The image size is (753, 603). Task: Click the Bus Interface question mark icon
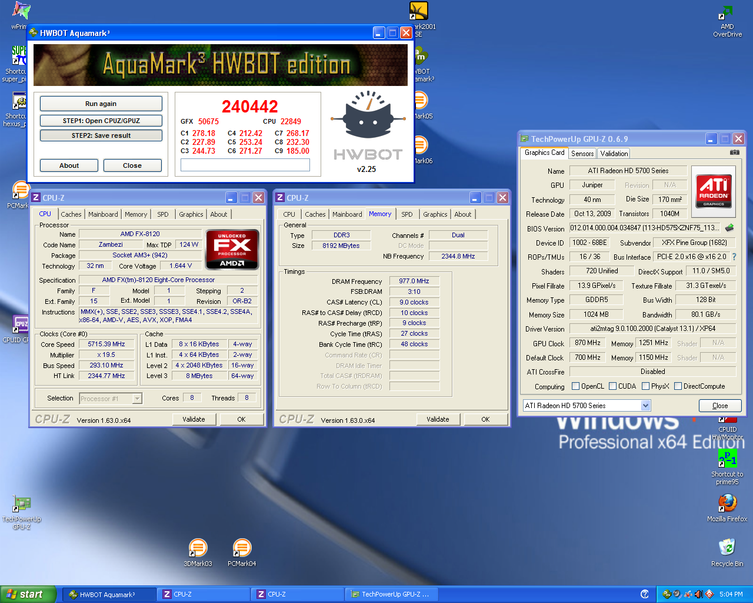click(734, 257)
